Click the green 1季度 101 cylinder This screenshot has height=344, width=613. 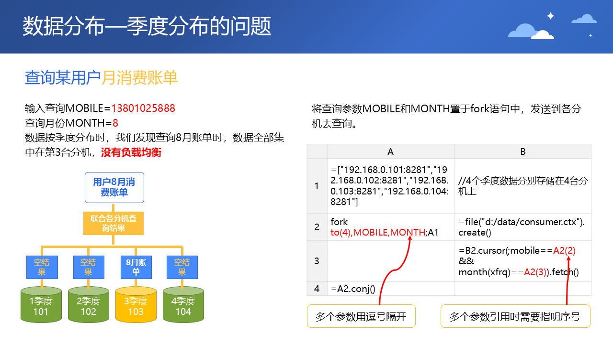[41, 304]
